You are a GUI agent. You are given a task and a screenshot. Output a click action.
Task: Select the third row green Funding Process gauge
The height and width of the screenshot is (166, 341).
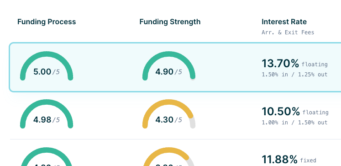coord(47,157)
